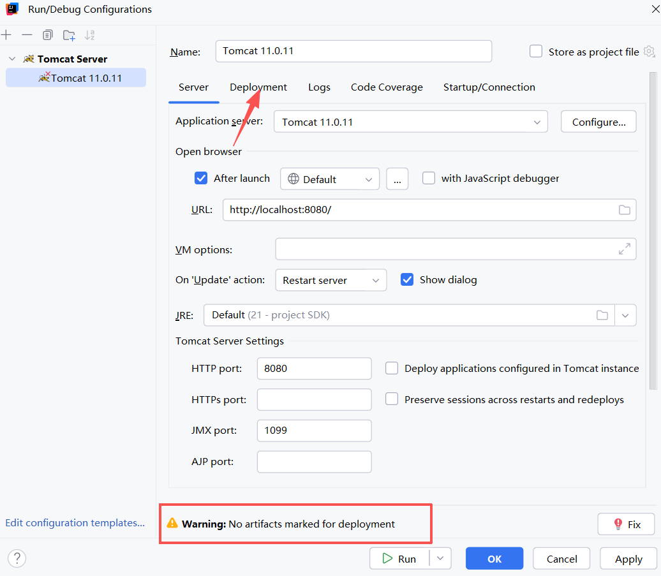
Task: Enable with JavaScript debugger checkbox
Action: [429, 178]
